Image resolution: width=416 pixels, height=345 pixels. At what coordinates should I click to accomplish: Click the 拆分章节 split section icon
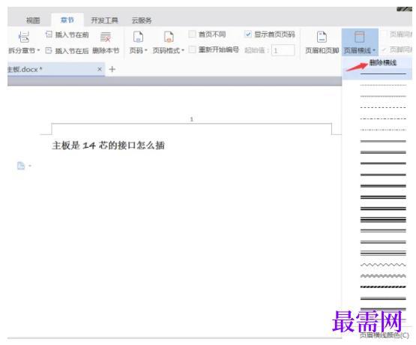coord(23,37)
